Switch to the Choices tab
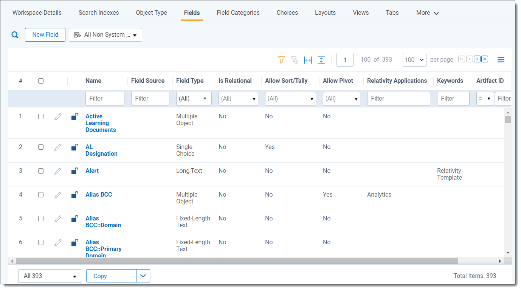The height and width of the screenshot is (290, 521). (287, 12)
